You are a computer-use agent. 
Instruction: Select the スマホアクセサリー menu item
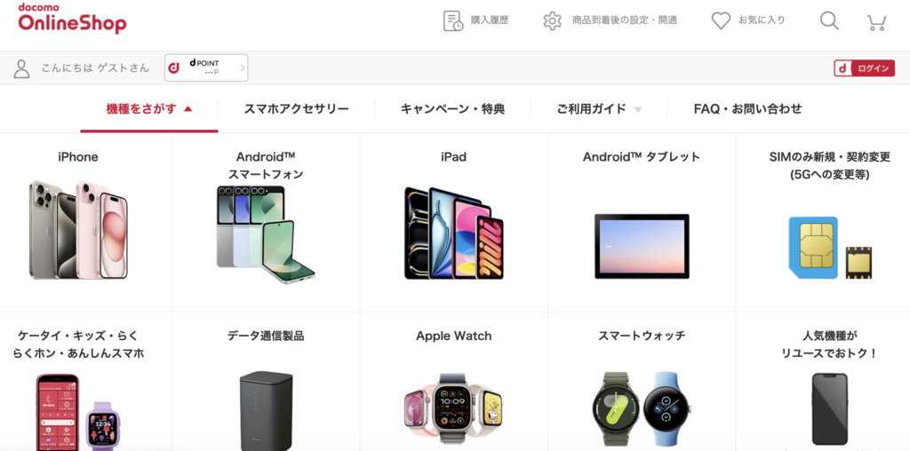coord(296,109)
